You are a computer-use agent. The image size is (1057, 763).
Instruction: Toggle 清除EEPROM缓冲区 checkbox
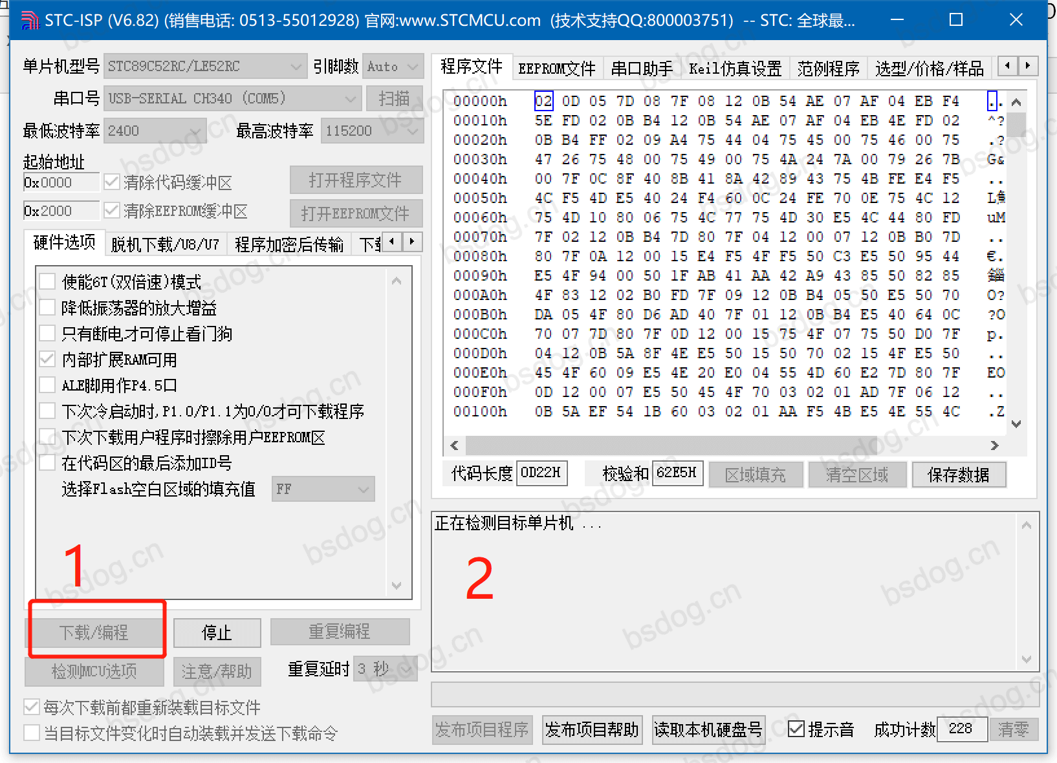pyautogui.click(x=112, y=211)
